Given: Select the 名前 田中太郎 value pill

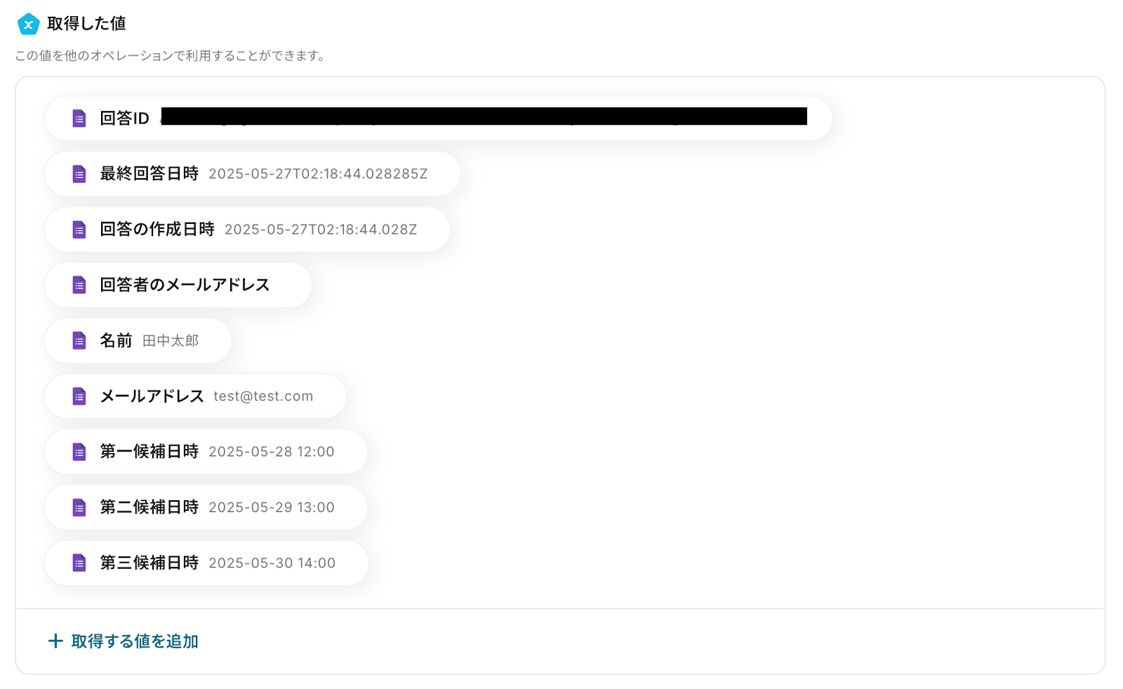Looking at the screenshot, I should tap(138, 341).
